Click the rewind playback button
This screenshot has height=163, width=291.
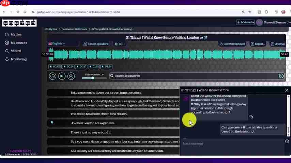(52, 76)
